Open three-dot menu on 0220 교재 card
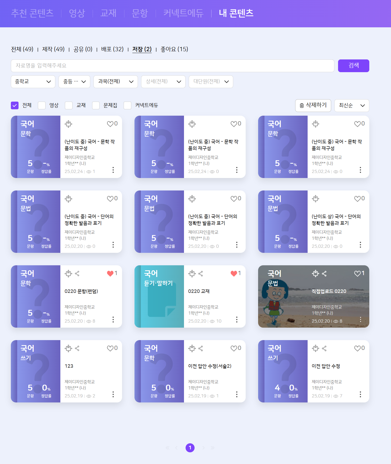The width and height of the screenshot is (391, 464). click(237, 319)
